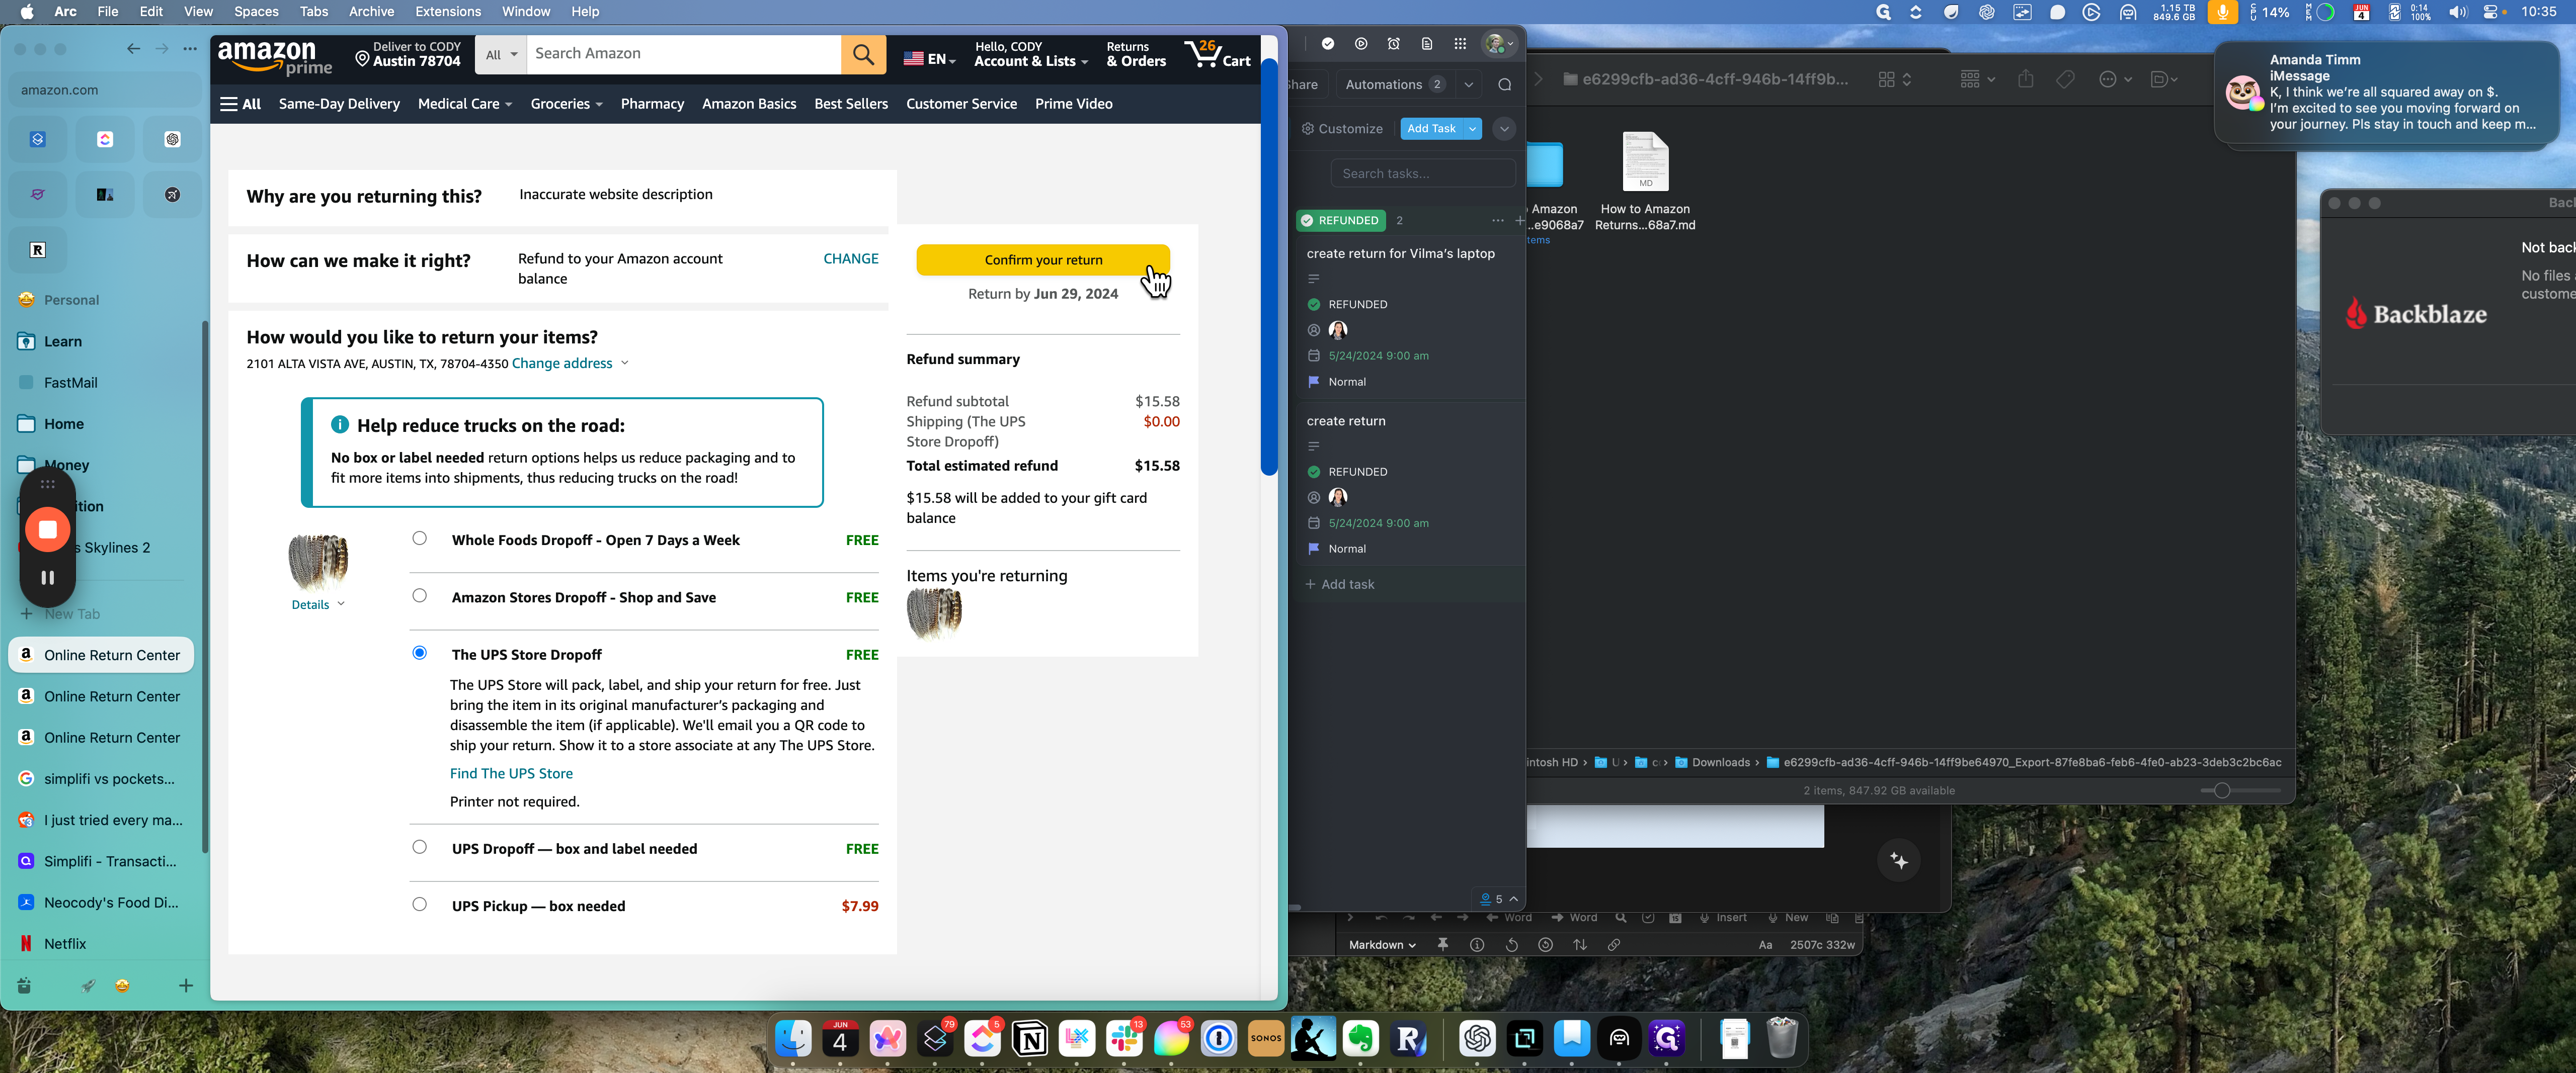Click the Find The UPS Store link
The image size is (2576, 1073).
coord(511,774)
